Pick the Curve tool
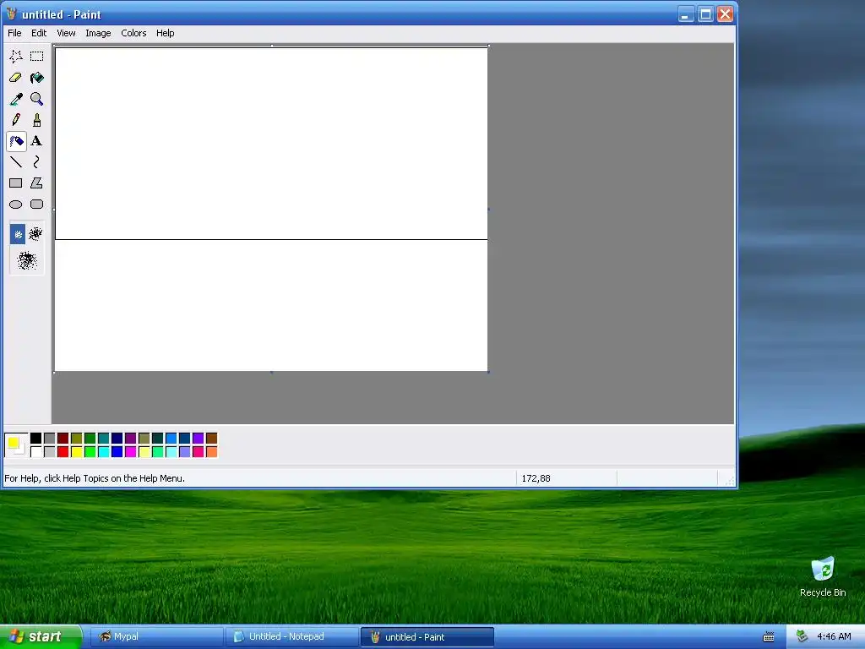865x649 pixels. pyautogui.click(x=37, y=162)
